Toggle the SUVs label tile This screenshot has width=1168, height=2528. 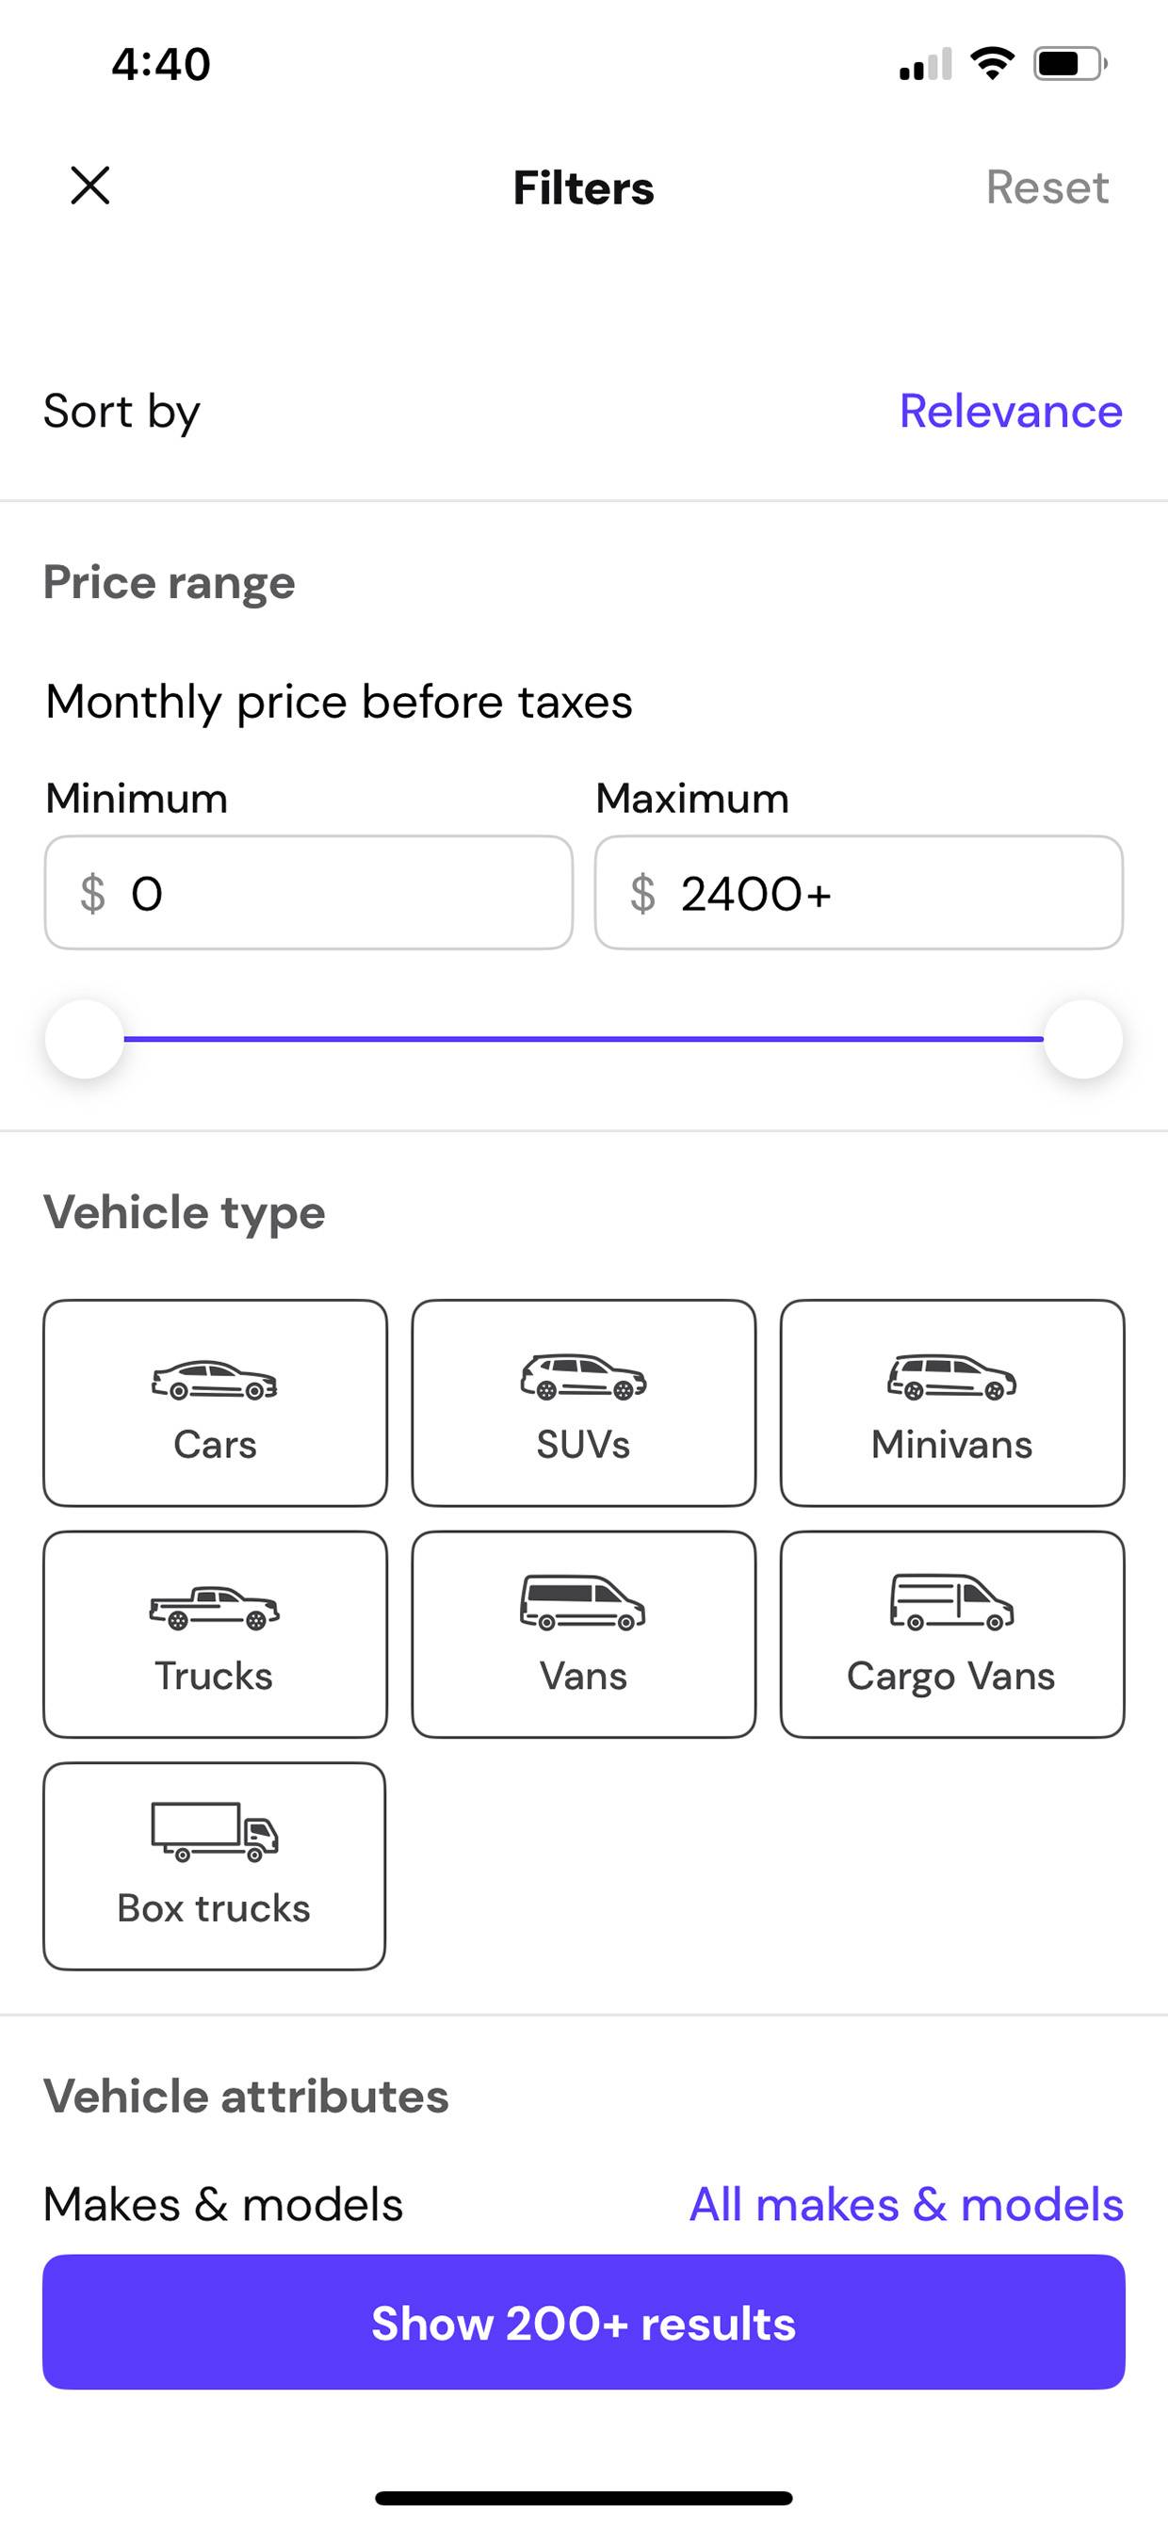click(x=584, y=1402)
